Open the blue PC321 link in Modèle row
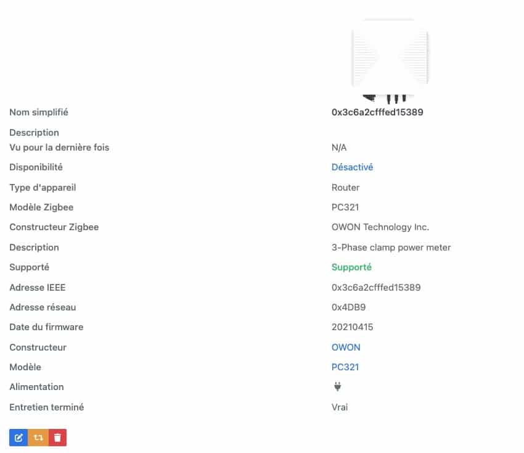The width and height of the screenshot is (524, 453). pos(345,367)
